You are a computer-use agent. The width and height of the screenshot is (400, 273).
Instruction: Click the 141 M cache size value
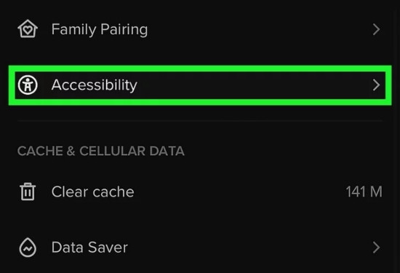pos(364,191)
